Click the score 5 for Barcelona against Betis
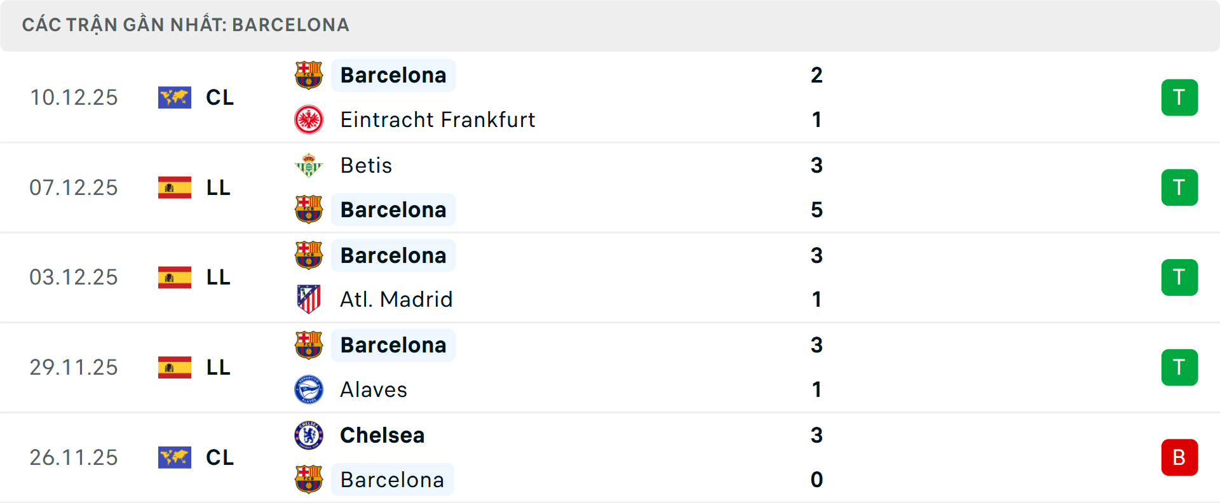 pos(817,210)
